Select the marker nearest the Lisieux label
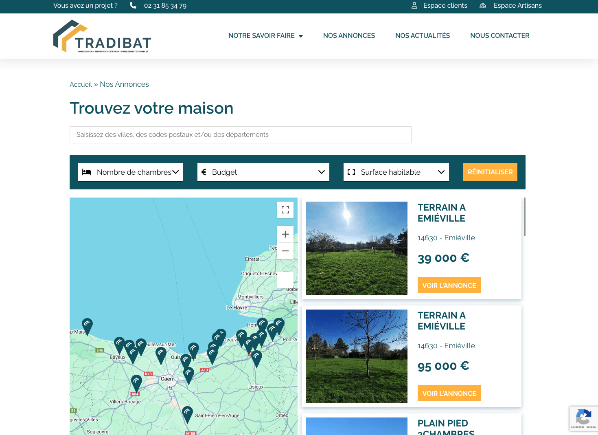This screenshot has width=598, height=435. tap(256, 359)
